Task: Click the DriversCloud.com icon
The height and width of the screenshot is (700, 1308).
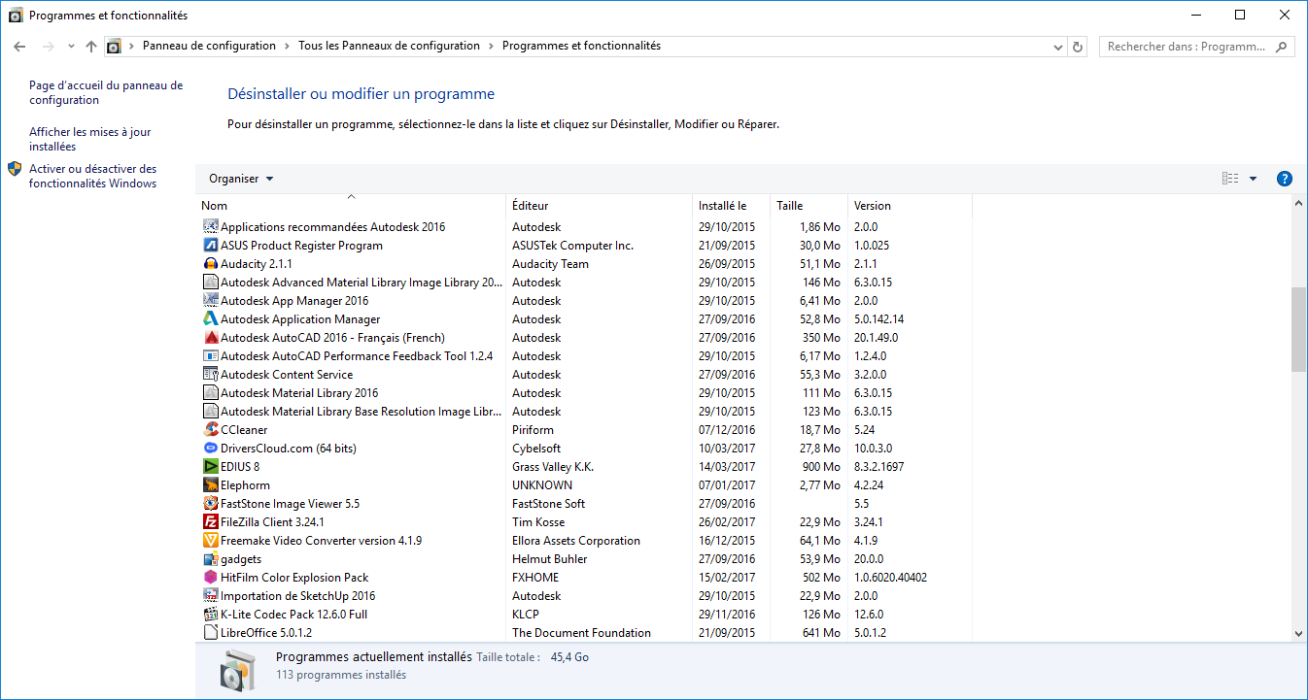Action: click(x=211, y=449)
